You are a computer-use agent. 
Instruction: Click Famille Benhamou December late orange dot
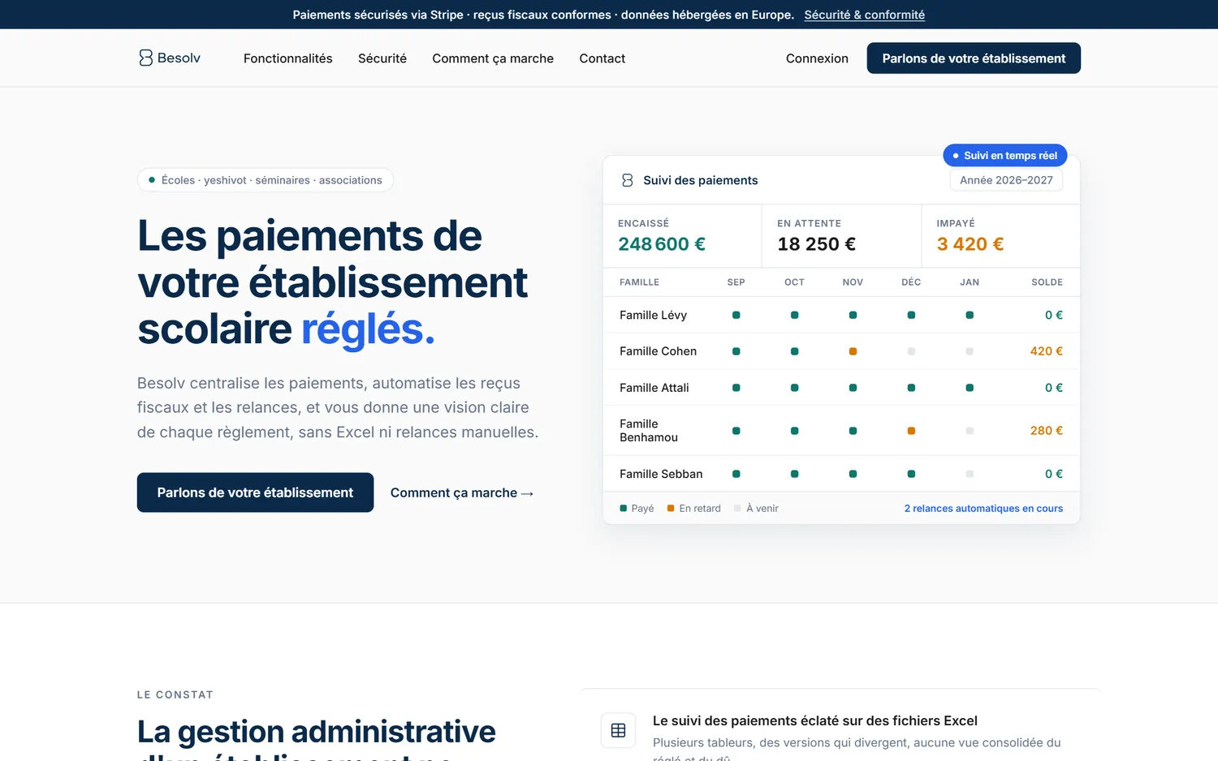click(x=911, y=431)
